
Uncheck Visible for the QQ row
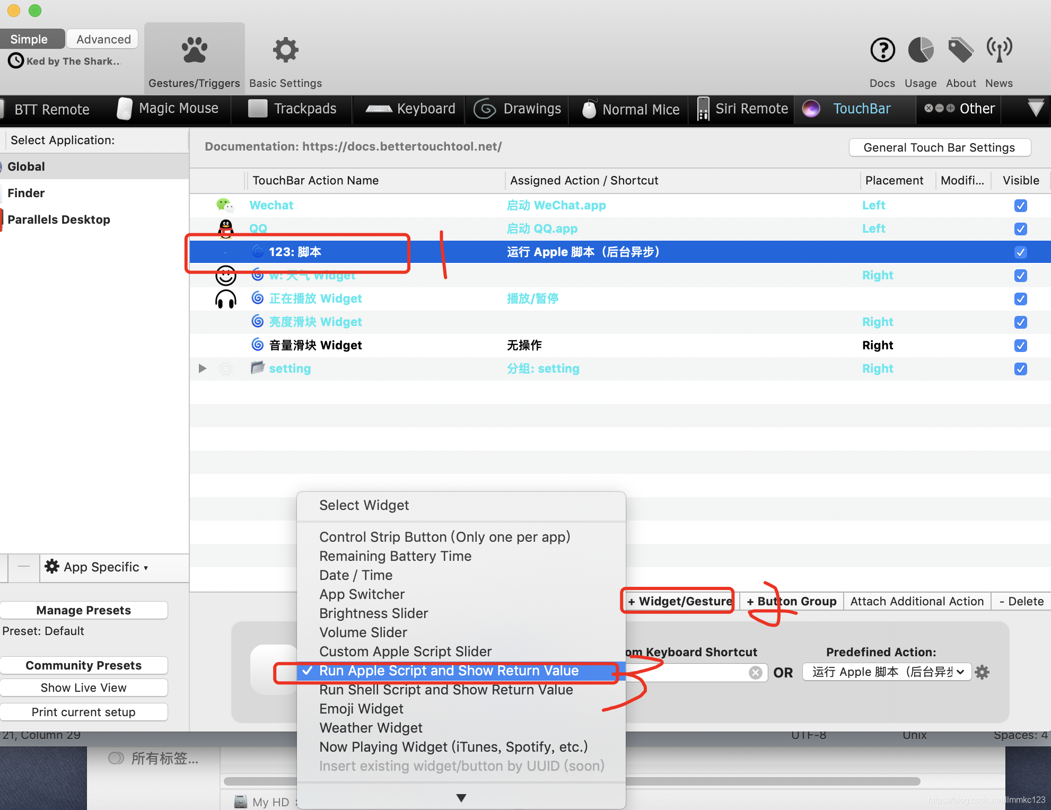click(1021, 229)
